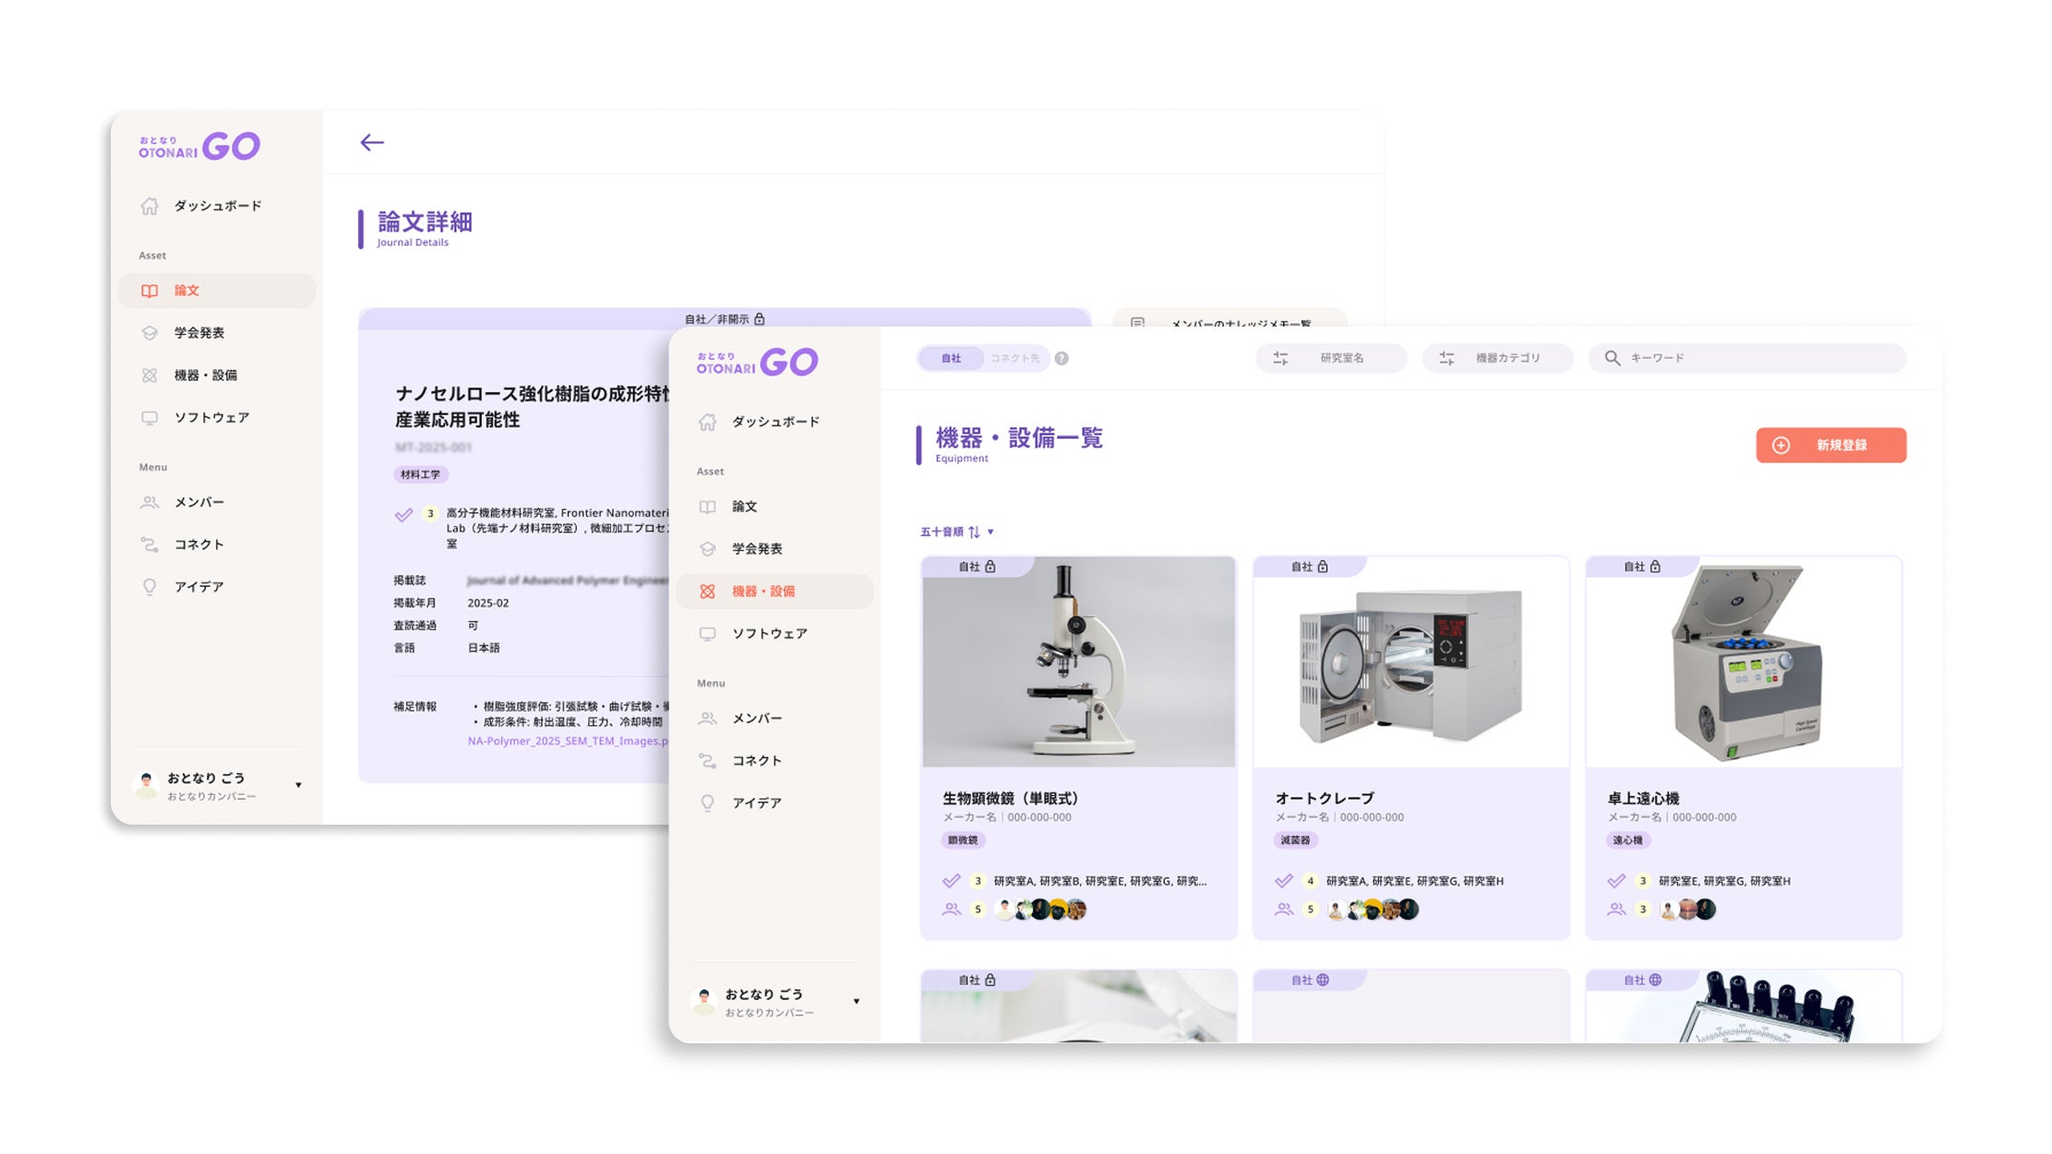Click the back arrow icon
The image size is (2052, 1154).
pos(372,142)
